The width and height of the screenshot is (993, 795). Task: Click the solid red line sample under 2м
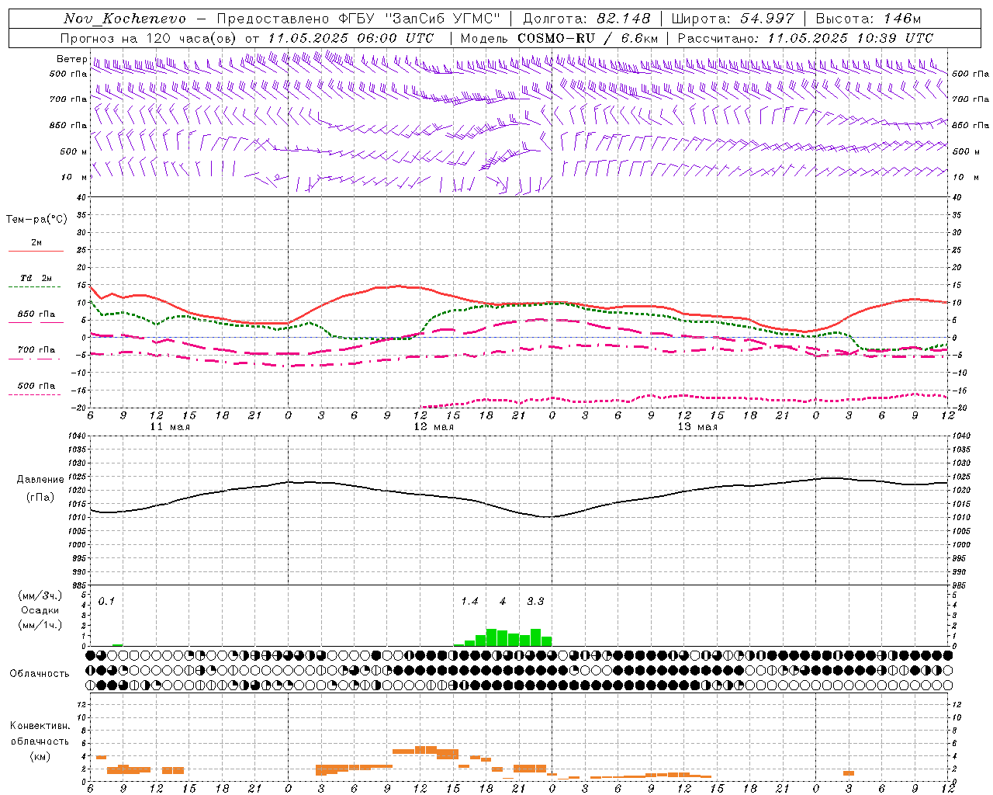pos(36,251)
